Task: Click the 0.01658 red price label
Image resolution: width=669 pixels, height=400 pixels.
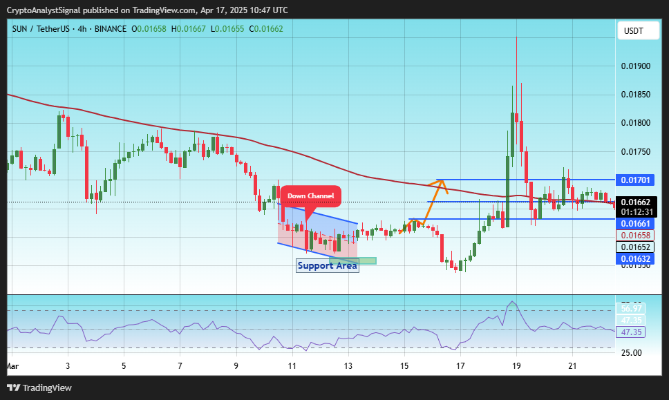Action: (635, 235)
